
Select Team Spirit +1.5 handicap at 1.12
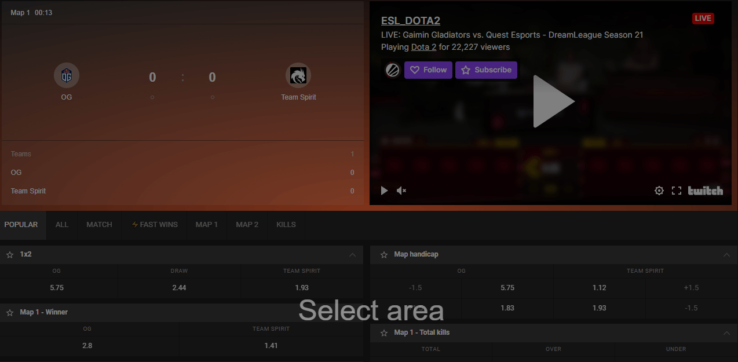[x=599, y=288]
